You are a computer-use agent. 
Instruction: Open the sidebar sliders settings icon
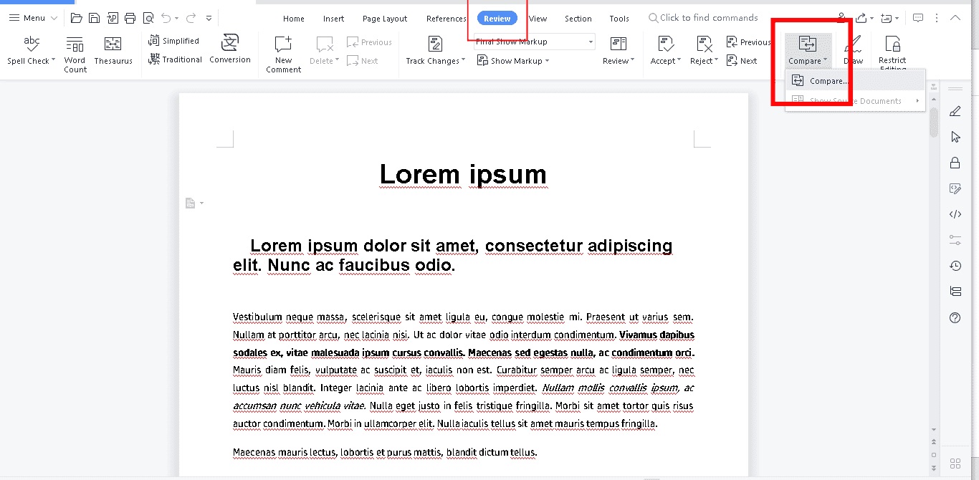(x=955, y=239)
